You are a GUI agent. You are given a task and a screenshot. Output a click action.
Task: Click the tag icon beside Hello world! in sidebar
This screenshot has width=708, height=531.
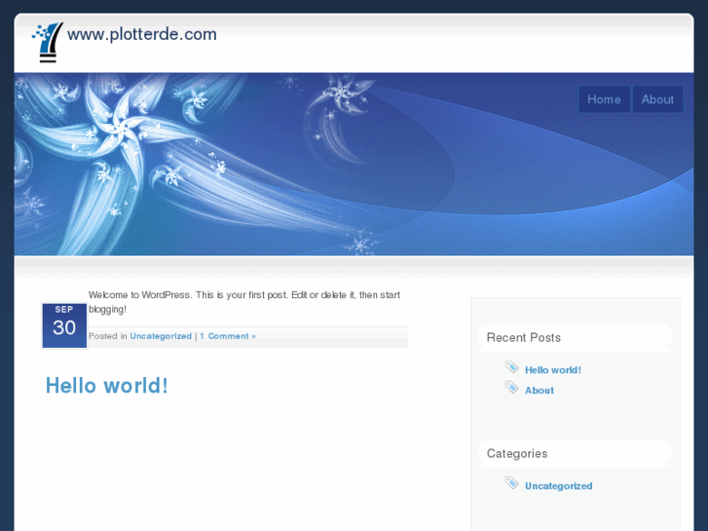[x=512, y=367]
